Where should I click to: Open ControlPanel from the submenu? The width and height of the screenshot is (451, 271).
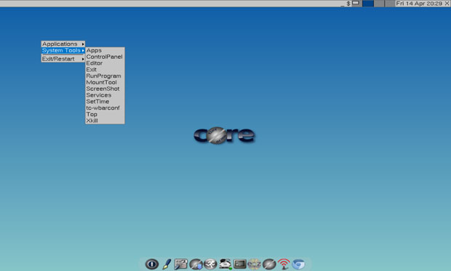(x=105, y=57)
